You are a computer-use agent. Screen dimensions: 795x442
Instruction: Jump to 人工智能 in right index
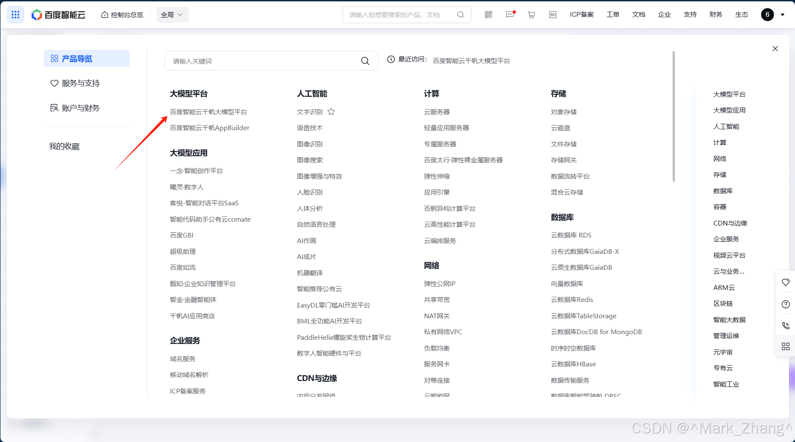tap(726, 127)
